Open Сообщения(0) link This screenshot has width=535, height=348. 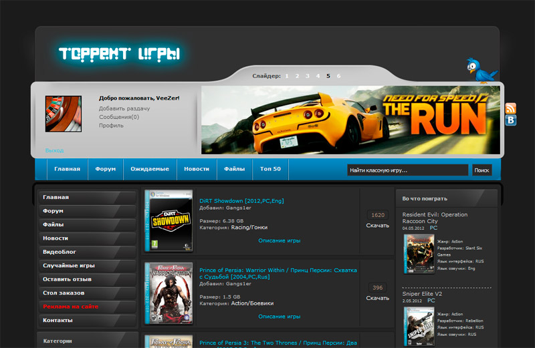click(119, 117)
